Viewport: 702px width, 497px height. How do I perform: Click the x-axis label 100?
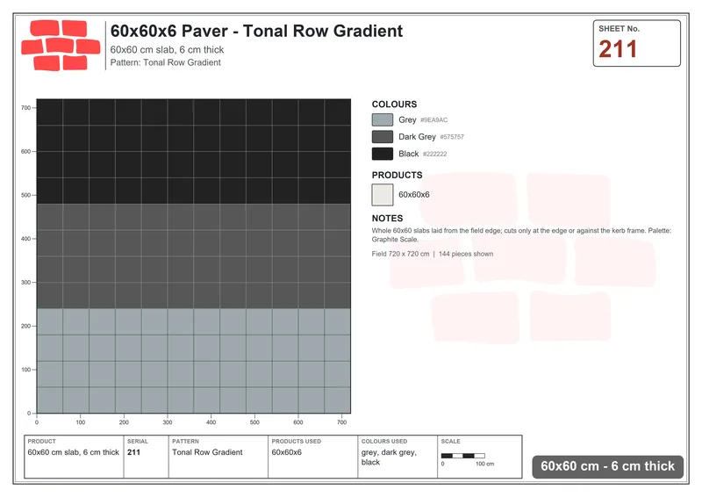tap(80, 422)
